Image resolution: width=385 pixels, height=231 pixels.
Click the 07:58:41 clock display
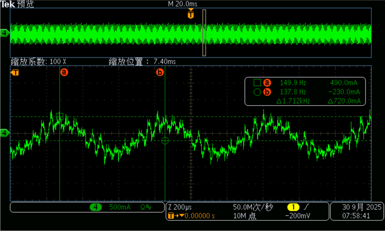coord(355,216)
